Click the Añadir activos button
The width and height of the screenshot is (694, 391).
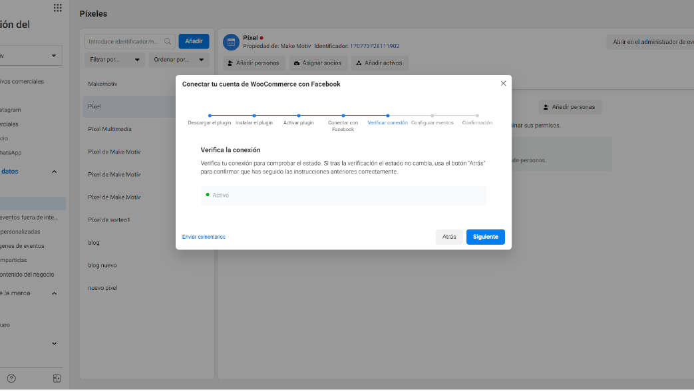[x=380, y=63]
